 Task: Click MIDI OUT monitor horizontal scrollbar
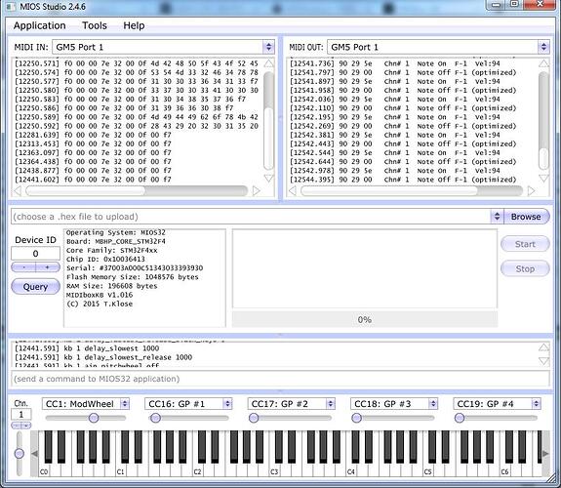pos(389,191)
